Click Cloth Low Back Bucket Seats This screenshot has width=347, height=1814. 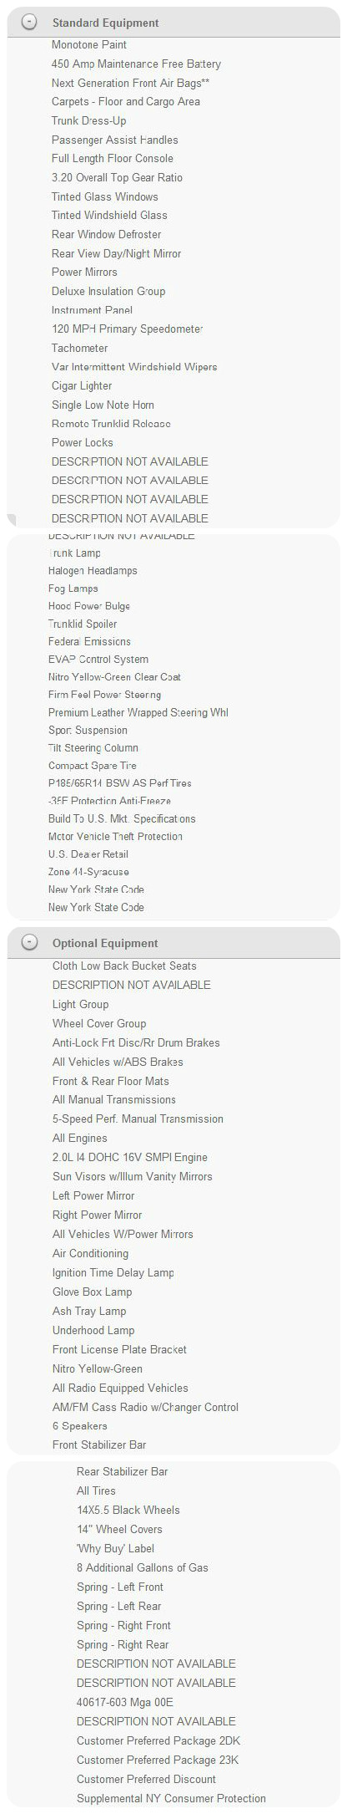124,966
